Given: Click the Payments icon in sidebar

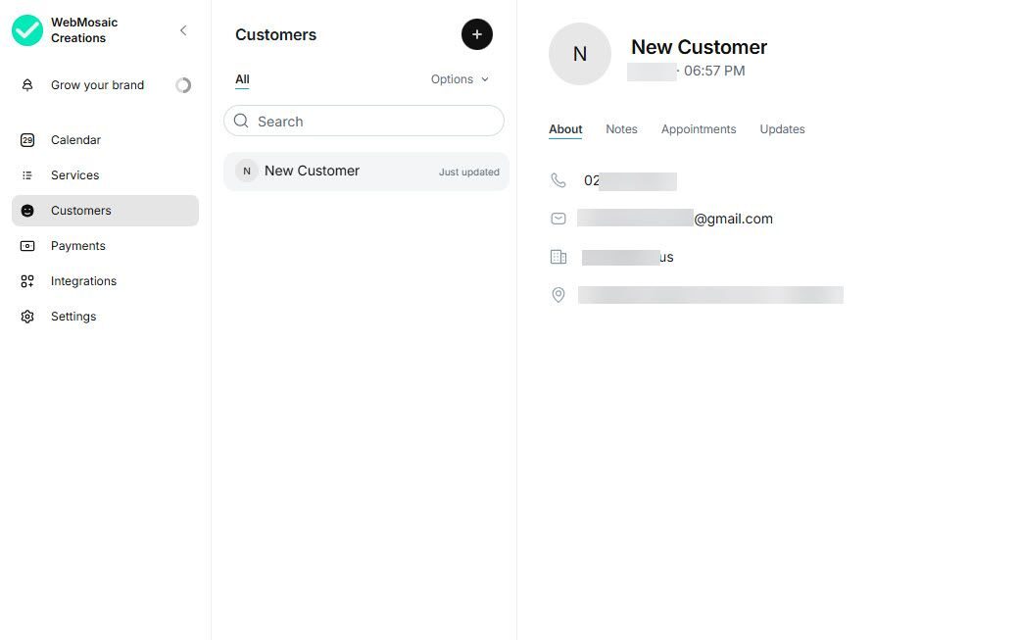Looking at the screenshot, I should (x=27, y=246).
